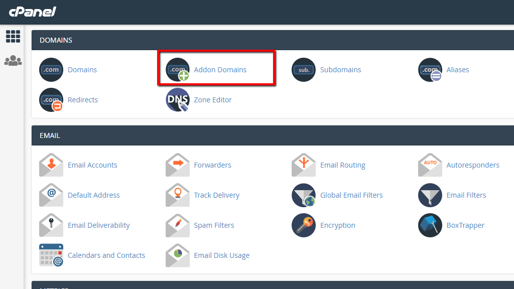
Task: Click the Subdomains sub. icon
Action: 304,70
